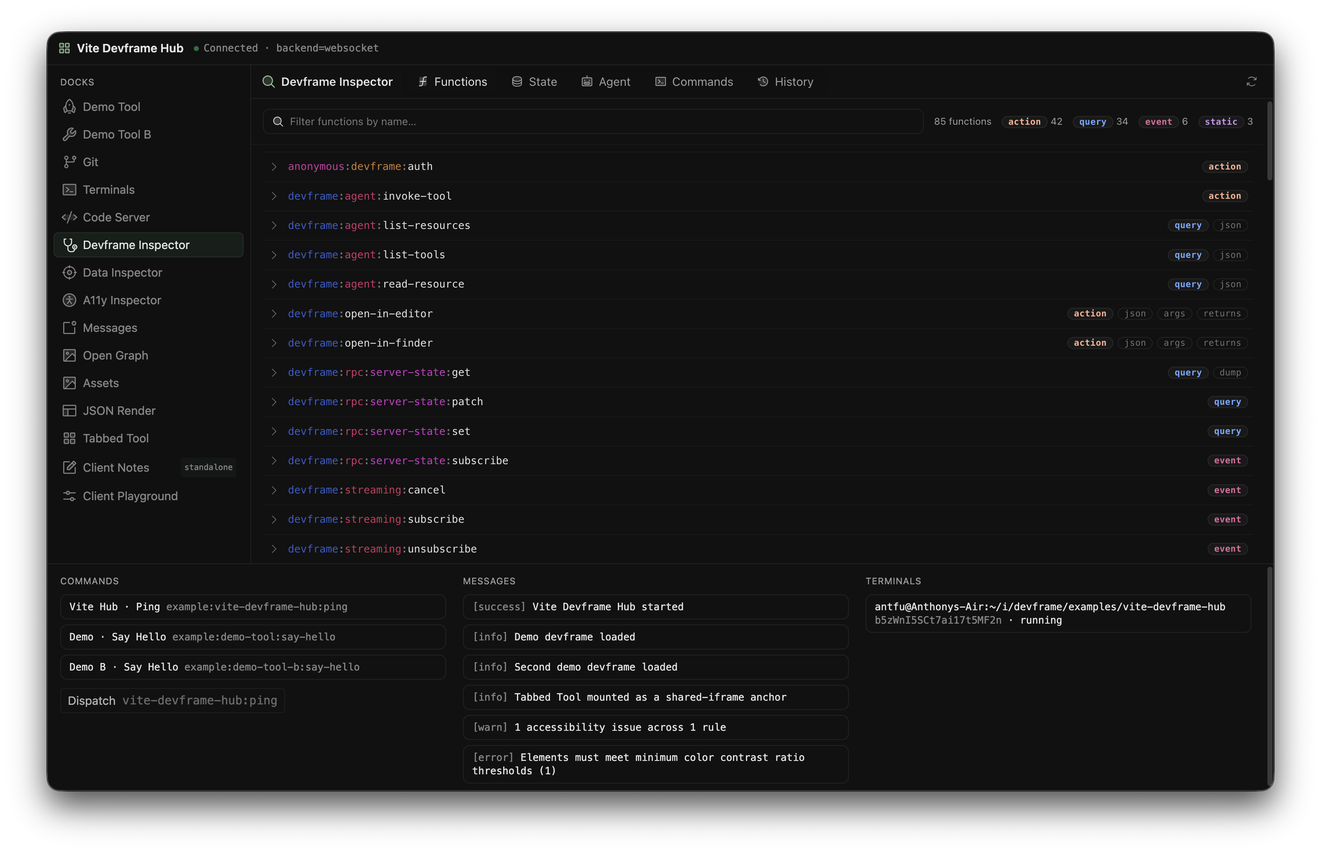Expand the devframe:agent:read-resource row
The height and width of the screenshot is (853, 1321).
click(758, 284)
